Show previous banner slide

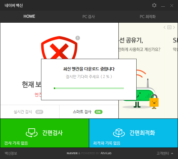pyautogui.click(x=165, y=27)
